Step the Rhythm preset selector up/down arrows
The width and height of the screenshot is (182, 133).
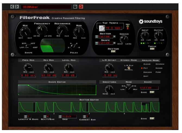pyautogui.click(x=97, y=37)
